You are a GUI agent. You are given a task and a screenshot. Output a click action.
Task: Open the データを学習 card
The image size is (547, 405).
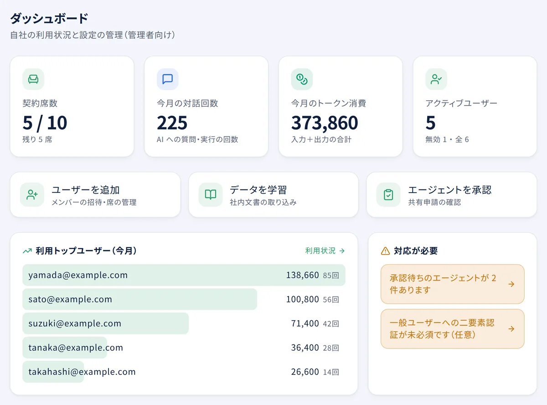pos(273,195)
